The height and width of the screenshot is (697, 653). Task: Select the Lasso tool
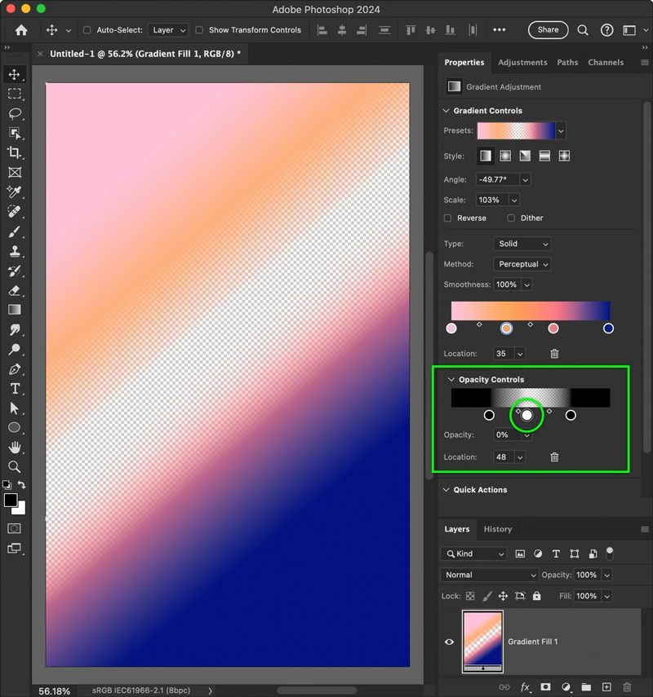(x=14, y=113)
